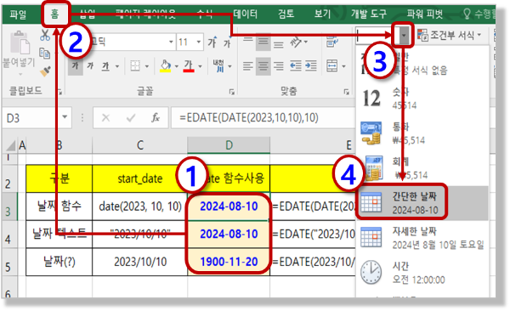The height and width of the screenshot is (311, 510).
Task: Click the cut scissors icon
Action: coord(45,35)
